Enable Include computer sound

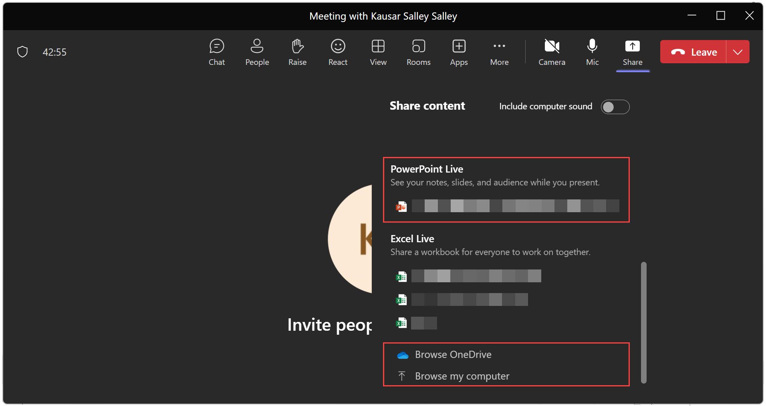tap(615, 107)
